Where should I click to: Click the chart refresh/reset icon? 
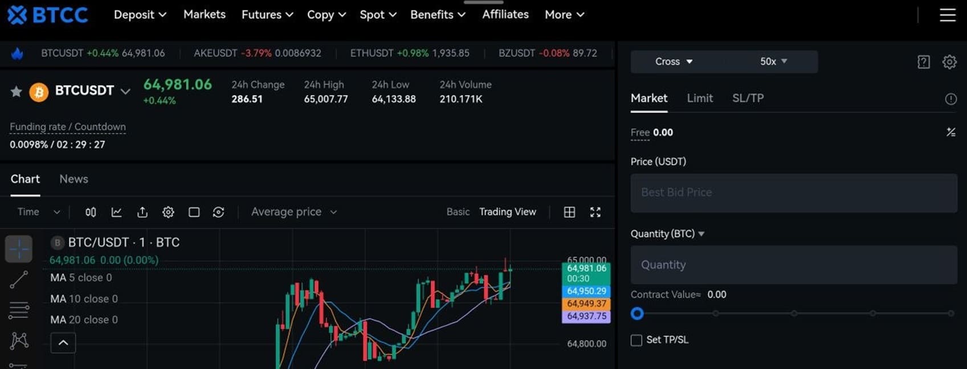[x=218, y=212]
